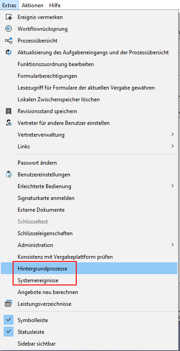This screenshot has width=180, height=351.
Task: Click the Ereignis vermerken plus icon
Action: (9, 17)
